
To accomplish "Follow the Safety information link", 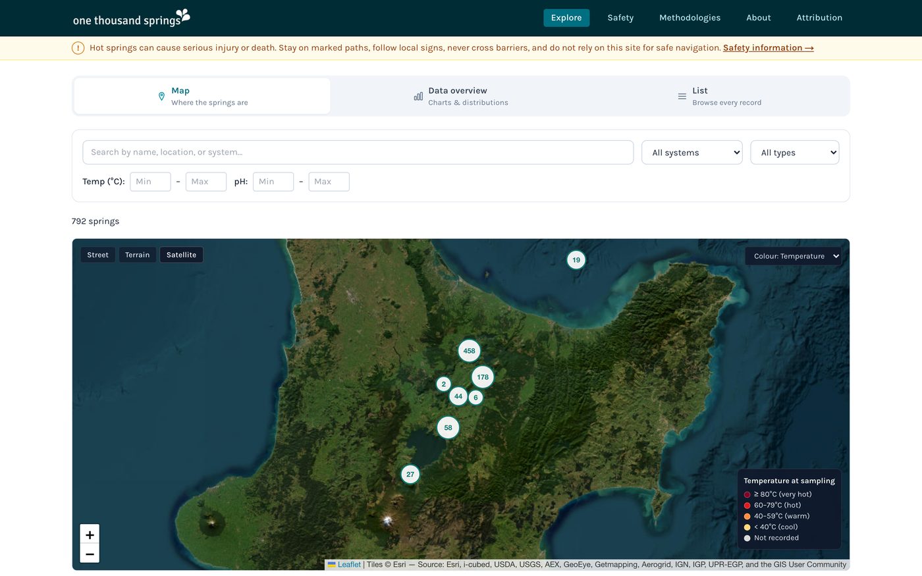I will click(769, 48).
